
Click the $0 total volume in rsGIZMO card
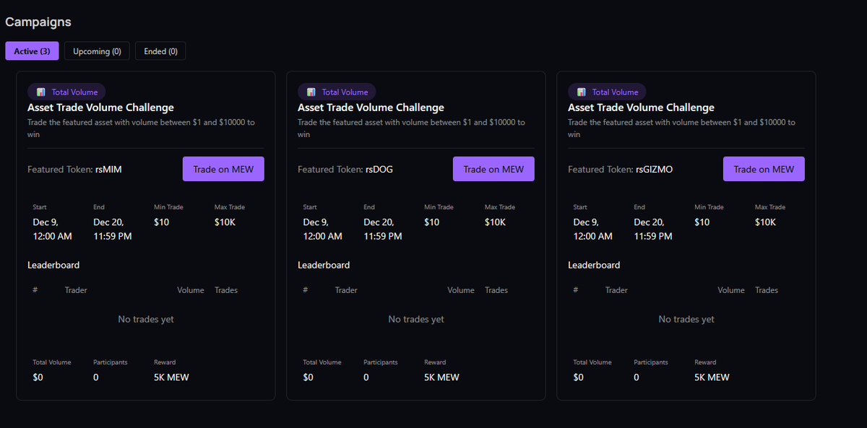tap(579, 377)
